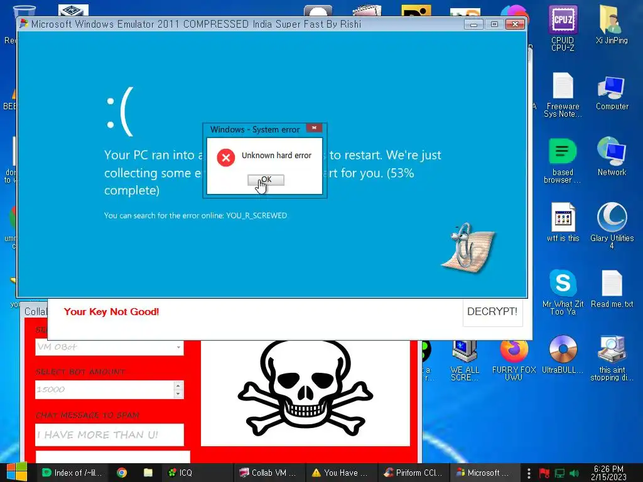This screenshot has height=482, width=643.
Task: Open the Skype icon labeled Mr What Zit Too Ya
Action: pyautogui.click(x=563, y=292)
